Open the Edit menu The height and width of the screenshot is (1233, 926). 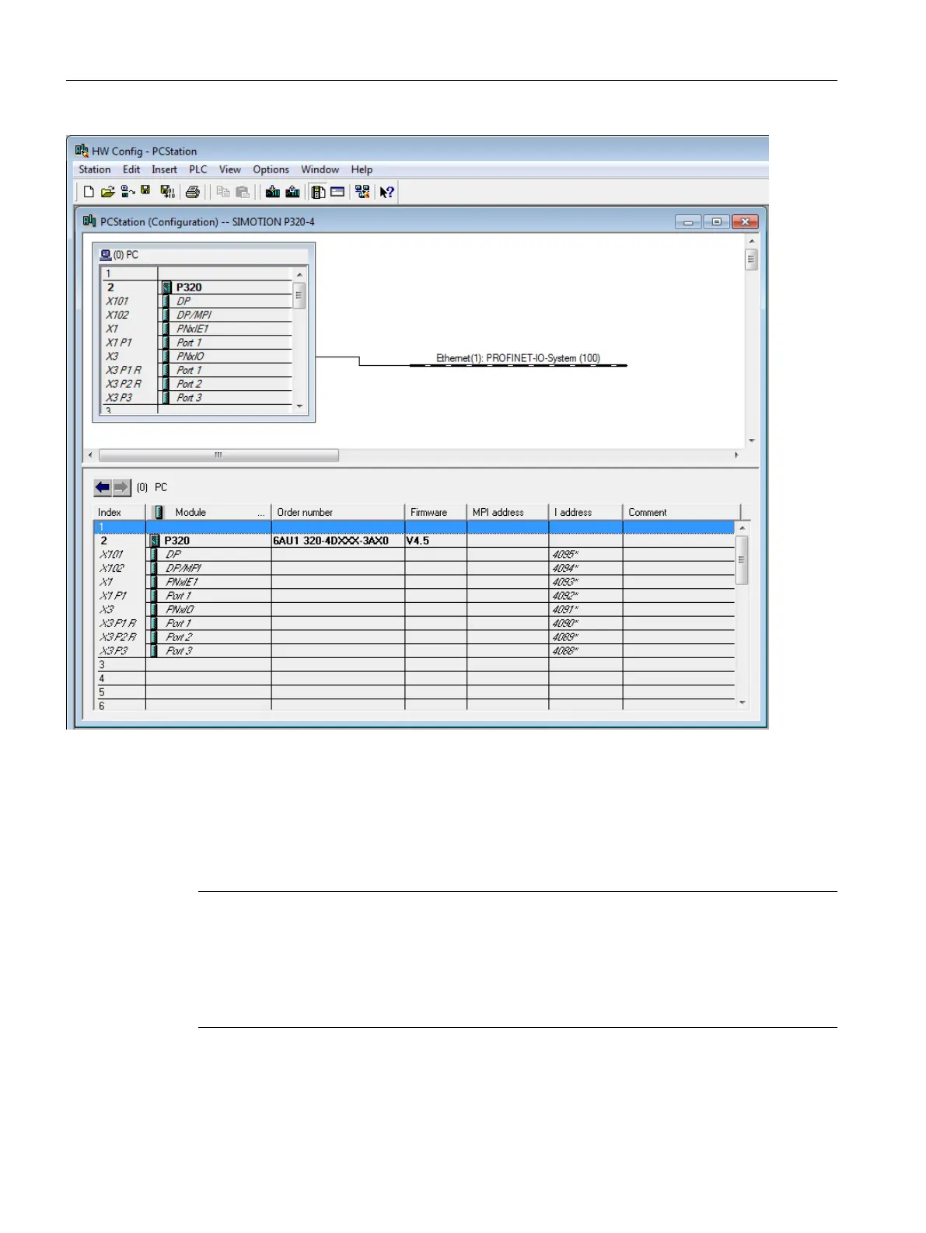[131, 169]
